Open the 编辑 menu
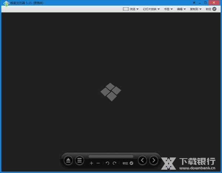 coord(182,9)
